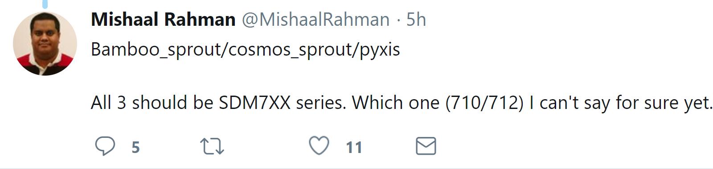Visit Mishaal Rahman's profile via display name
713x169 pixels.
pos(163,20)
